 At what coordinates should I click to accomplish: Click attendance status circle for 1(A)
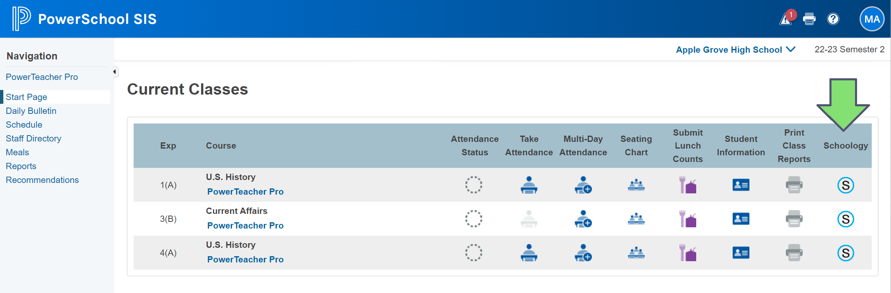pos(474,185)
